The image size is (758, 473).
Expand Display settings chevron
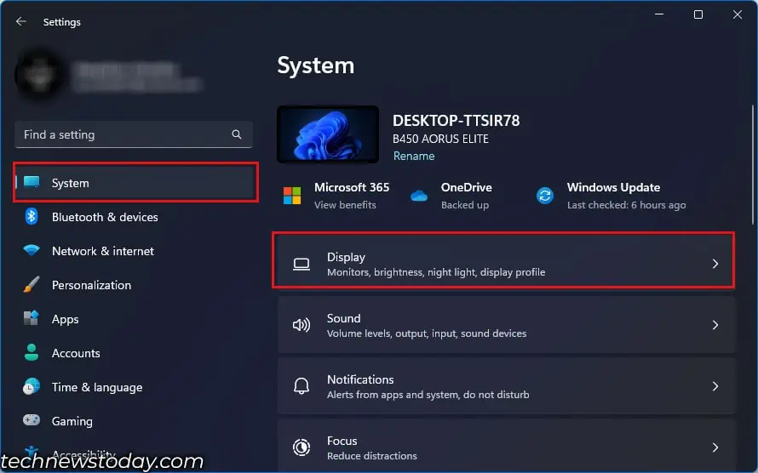tap(715, 264)
